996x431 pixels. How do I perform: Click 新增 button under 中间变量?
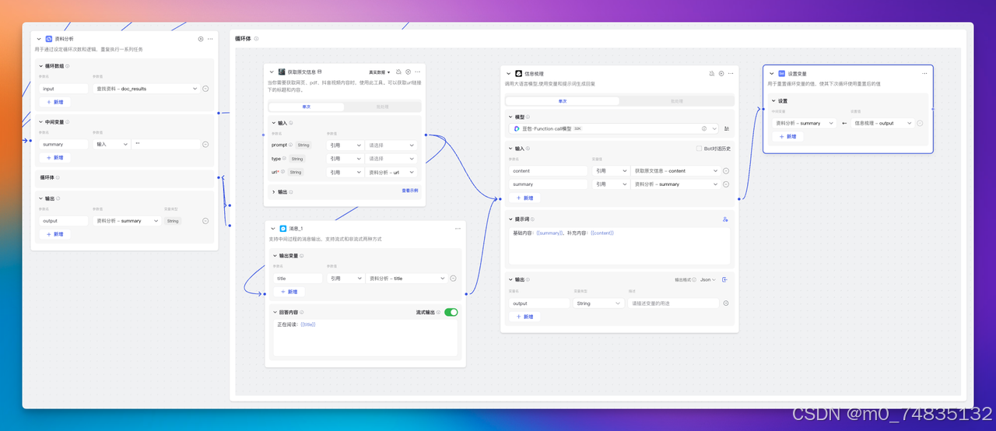point(55,157)
